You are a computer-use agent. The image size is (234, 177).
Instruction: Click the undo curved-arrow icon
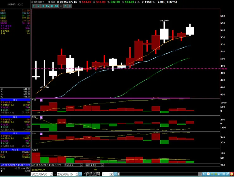(220, 174)
